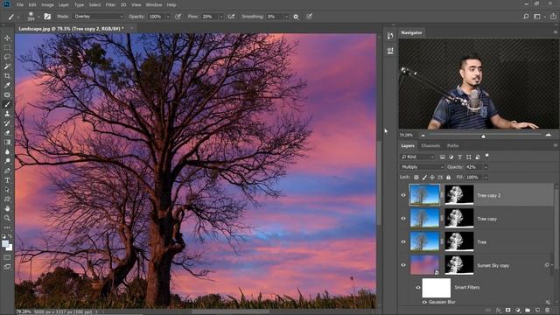Click the search icon in options bar

(526, 17)
